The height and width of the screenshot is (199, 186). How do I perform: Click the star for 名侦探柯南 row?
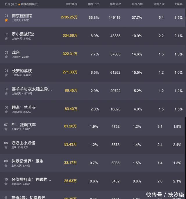(x=6, y=184)
